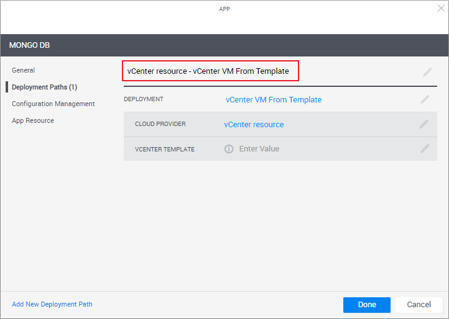Click the info icon next to Enter Value
The height and width of the screenshot is (319, 449).
click(x=229, y=149)
